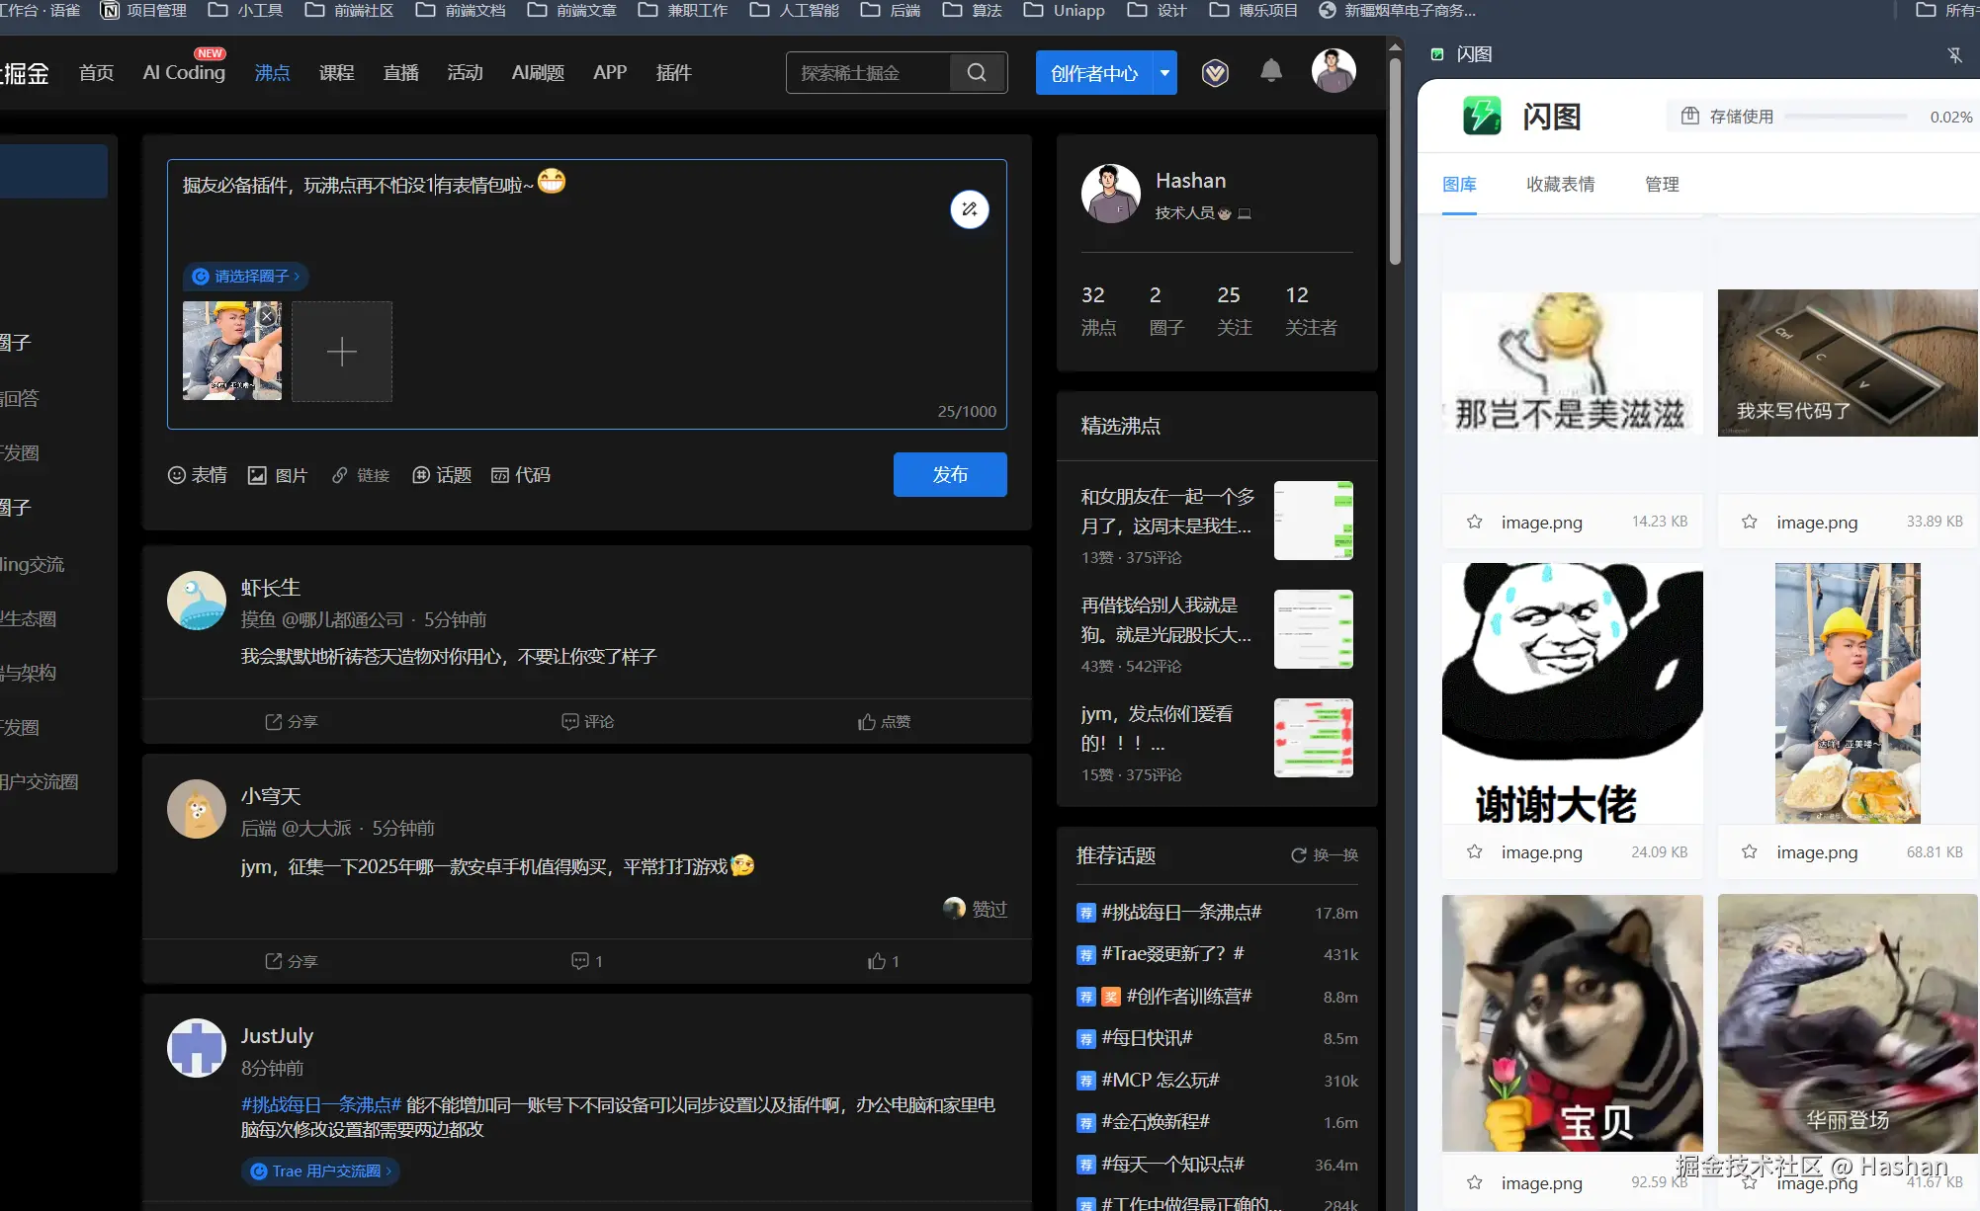The image size is (1980, 1211).
Task: Open the 创作者中心 dropdown arrow
Action: click(x=1164, y=72)
